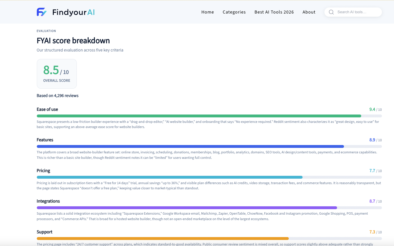Open the About page

[309, 12]
